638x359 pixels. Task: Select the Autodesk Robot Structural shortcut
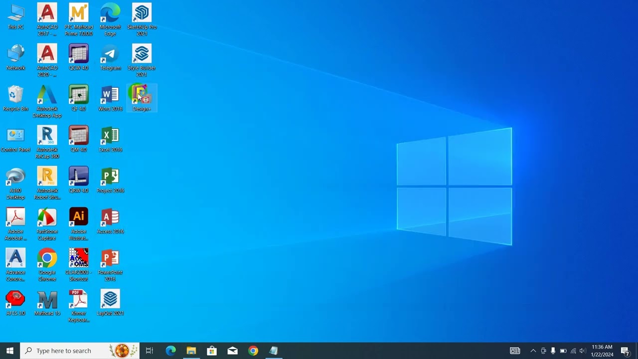point(47,183)
